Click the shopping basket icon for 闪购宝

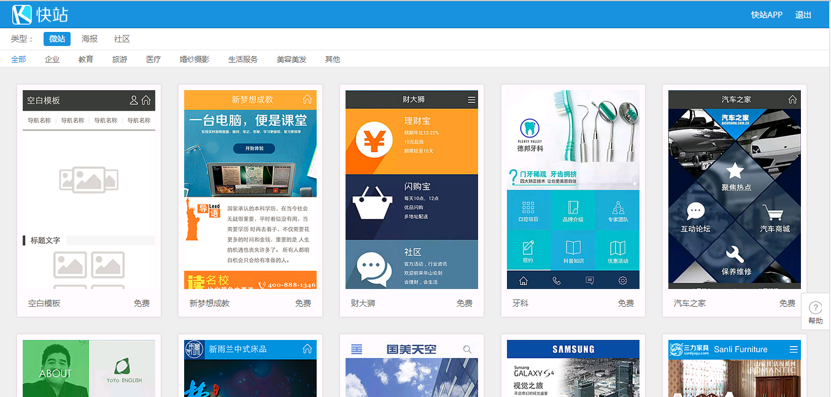371,203
